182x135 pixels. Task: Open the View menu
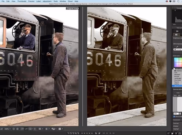[13, 1]
